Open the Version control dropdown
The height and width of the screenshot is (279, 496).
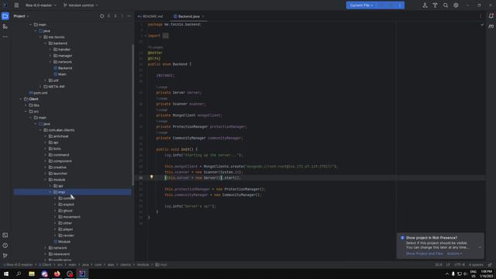point(81,5)
